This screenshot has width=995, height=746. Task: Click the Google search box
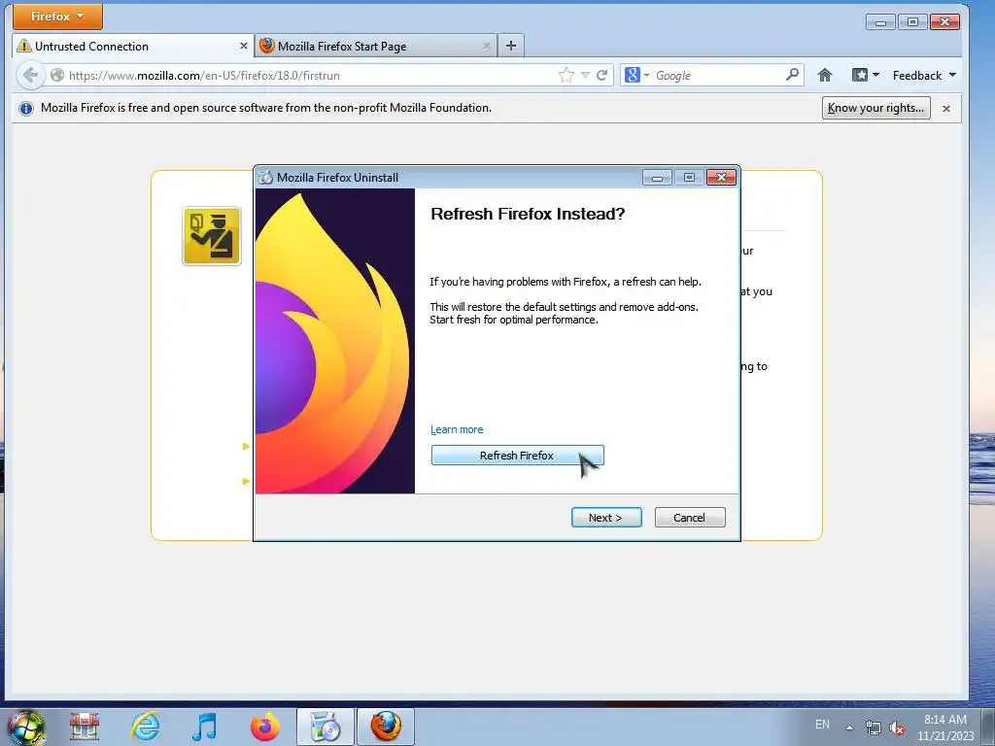(717, 76)
